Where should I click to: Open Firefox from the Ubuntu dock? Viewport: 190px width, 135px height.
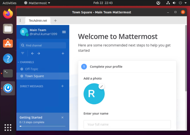coord(8,14)
